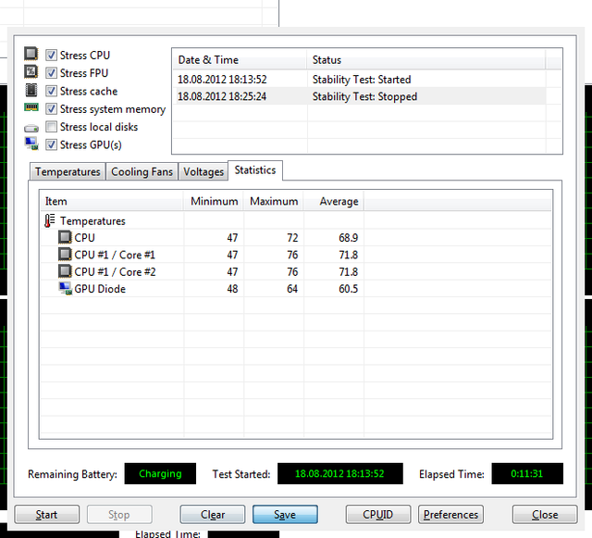Uncheck the Stress CPU checkbox

[52, 56]
